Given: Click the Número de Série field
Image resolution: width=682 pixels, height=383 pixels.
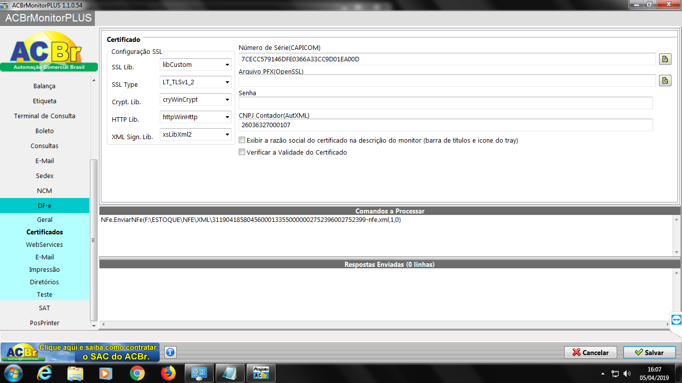Looking at the screenshot, I should click(x=447, y=59).
